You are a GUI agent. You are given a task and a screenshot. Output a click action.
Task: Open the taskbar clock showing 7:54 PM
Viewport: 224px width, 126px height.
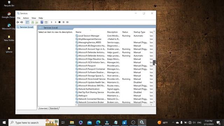point(209,122)
